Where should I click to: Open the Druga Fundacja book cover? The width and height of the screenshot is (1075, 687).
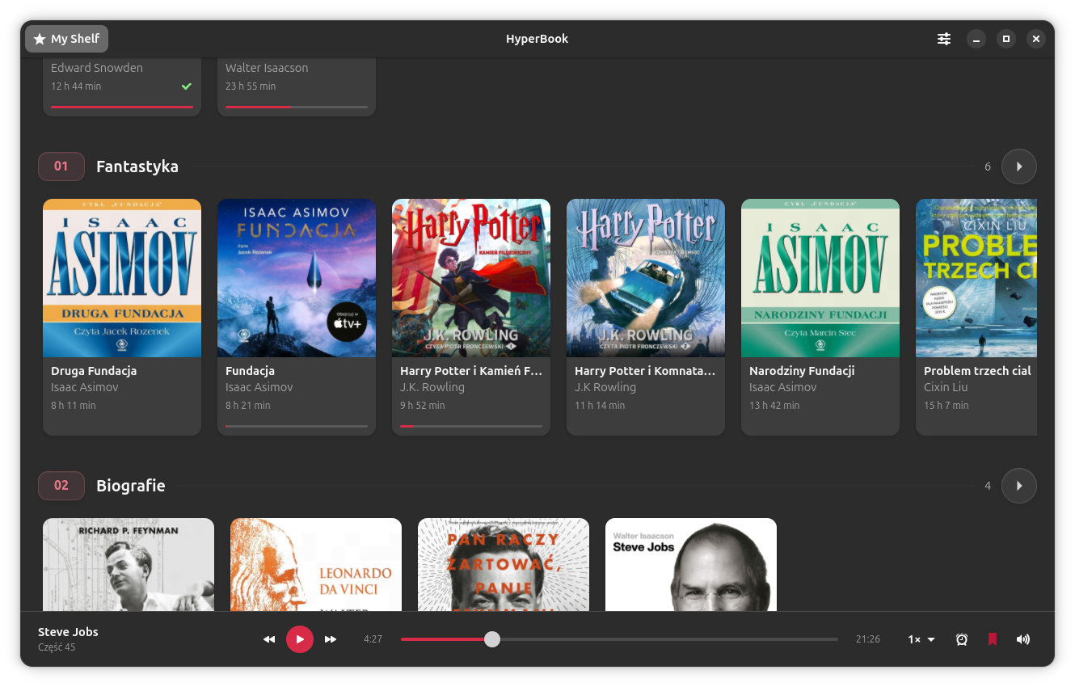[122, 278]
